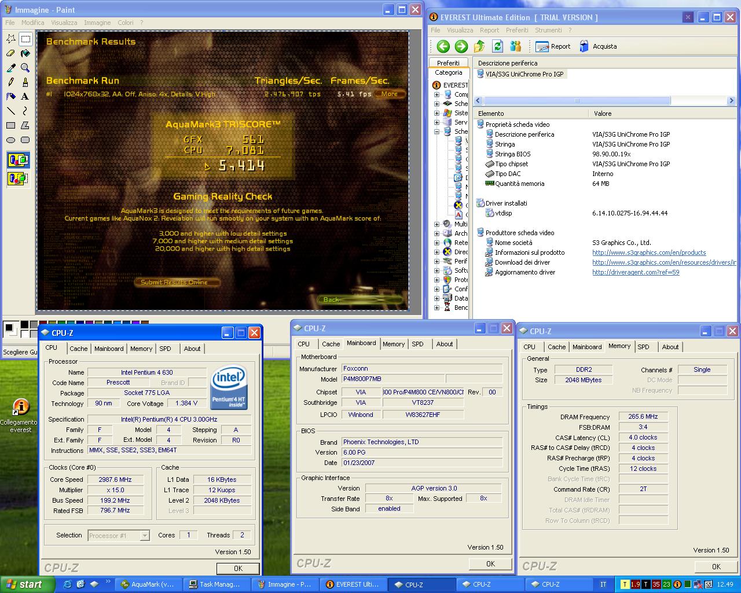Choose the Brush tool in Paint
741x593 pixels.
(x=25, y=82)
